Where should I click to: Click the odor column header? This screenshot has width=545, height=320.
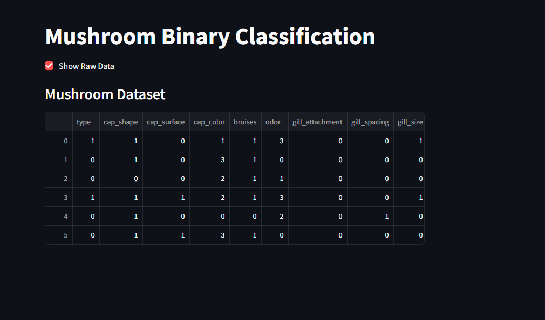click(272, 122)
